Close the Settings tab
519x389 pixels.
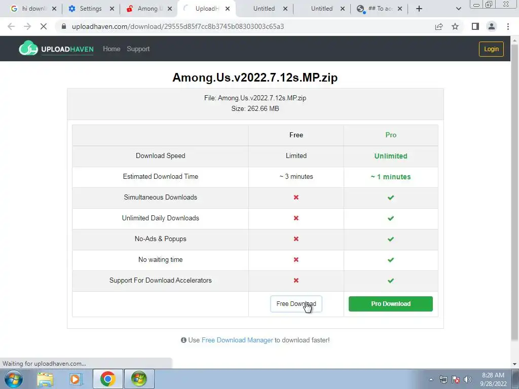click(112, 9)
